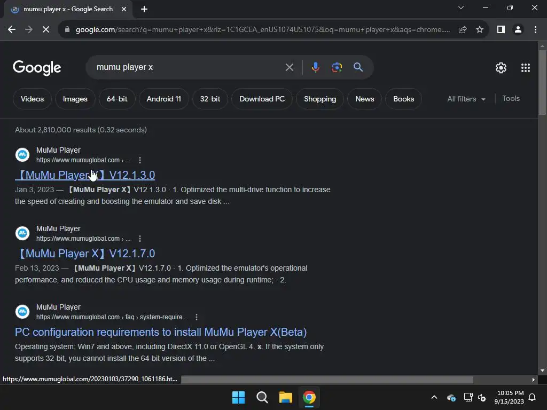Open options for V12.1.3.0 result
This screenshot has width=547, height=410.
140,160
